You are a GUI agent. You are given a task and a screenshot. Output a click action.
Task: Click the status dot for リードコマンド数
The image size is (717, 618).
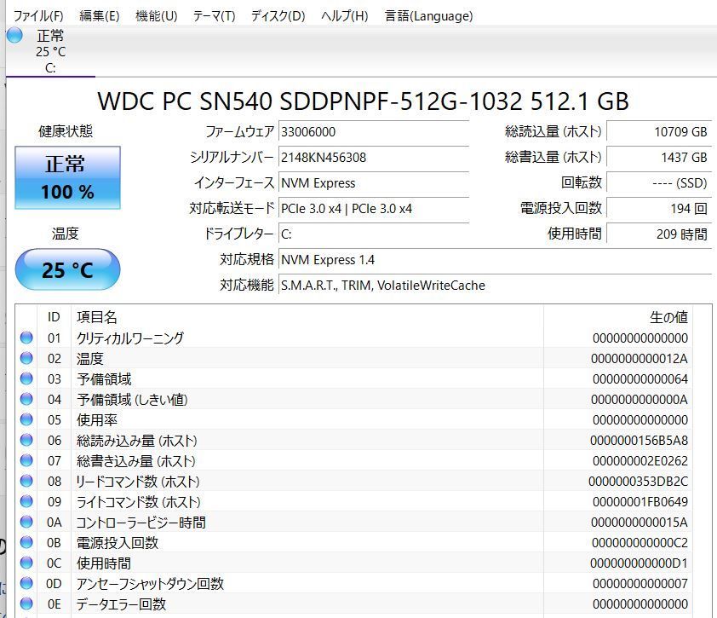pyautogui.click(x=26, y=481)
